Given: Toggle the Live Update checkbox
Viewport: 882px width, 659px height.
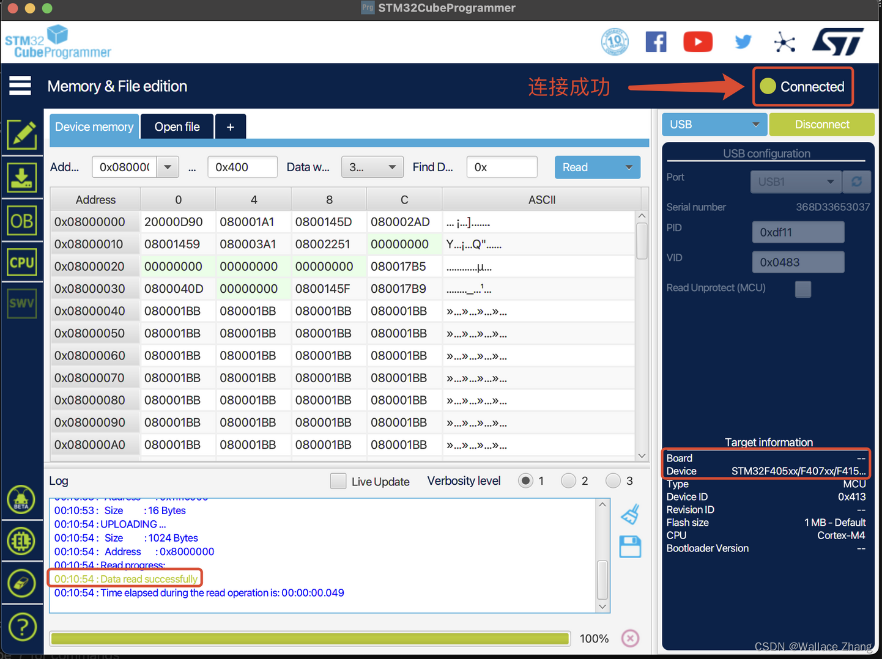Looking at the screenshot, I should (x=338, y=481).
